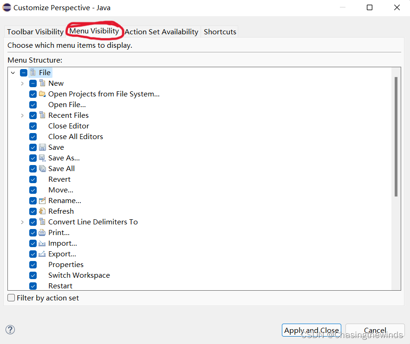Screen dimensions: 410x344
Task: Uncheck the Close All Editors checkbox
Action: pos(33,137)
